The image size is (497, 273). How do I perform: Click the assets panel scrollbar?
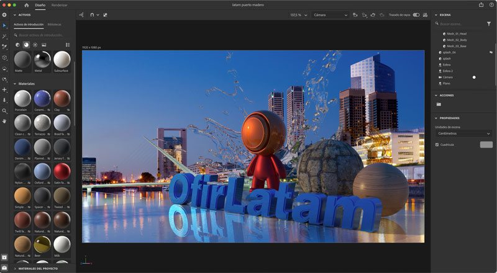(75, 94)
